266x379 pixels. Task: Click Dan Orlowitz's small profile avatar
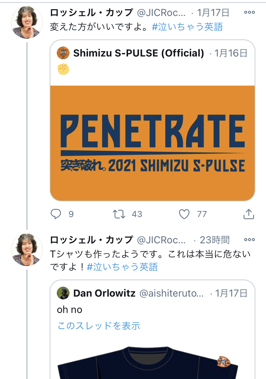pos(63,293)
